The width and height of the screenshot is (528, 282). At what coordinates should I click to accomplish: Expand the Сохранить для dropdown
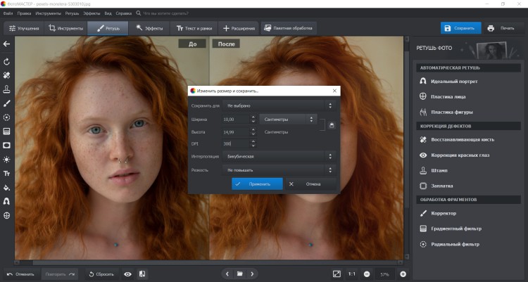tap(277, 105)
